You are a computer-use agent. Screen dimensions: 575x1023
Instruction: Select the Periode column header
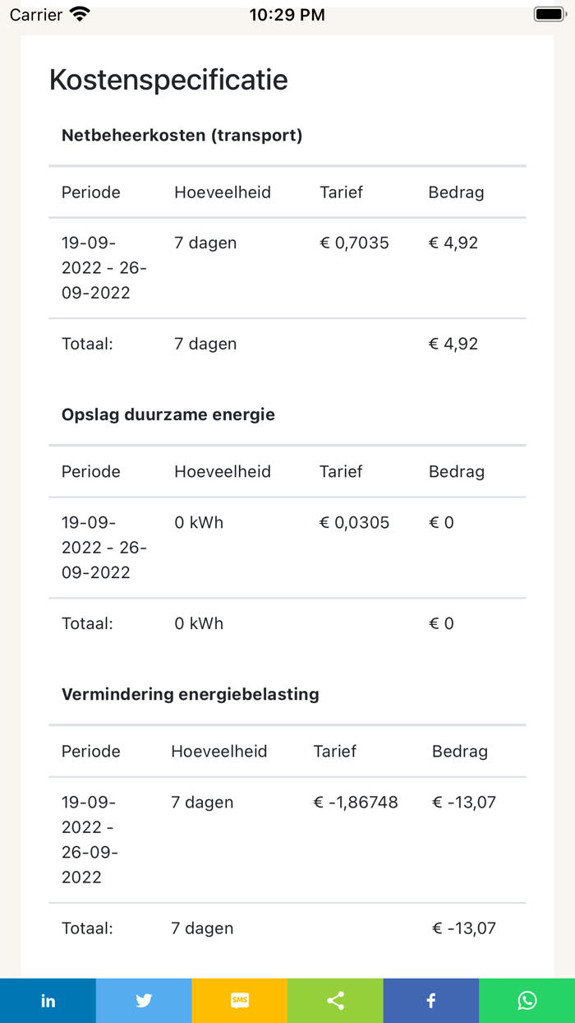pyautogui.click(x=90, y=192)
